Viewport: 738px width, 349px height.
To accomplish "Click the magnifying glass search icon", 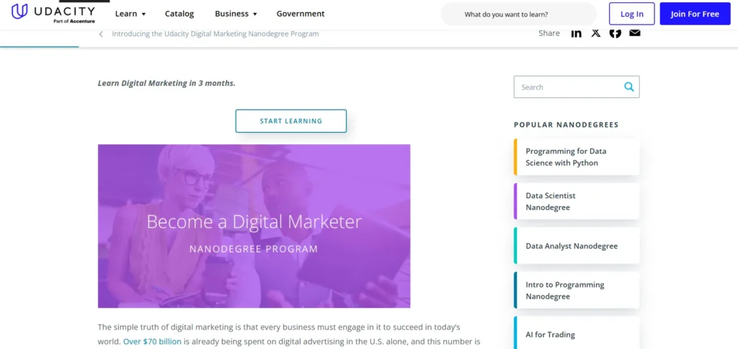I will (629, 87).
